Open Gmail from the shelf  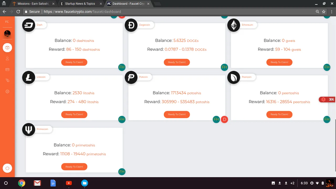point(37,183)
